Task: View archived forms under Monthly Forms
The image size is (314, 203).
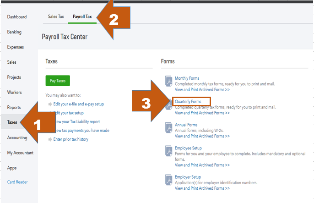Action: pos(202,89)
